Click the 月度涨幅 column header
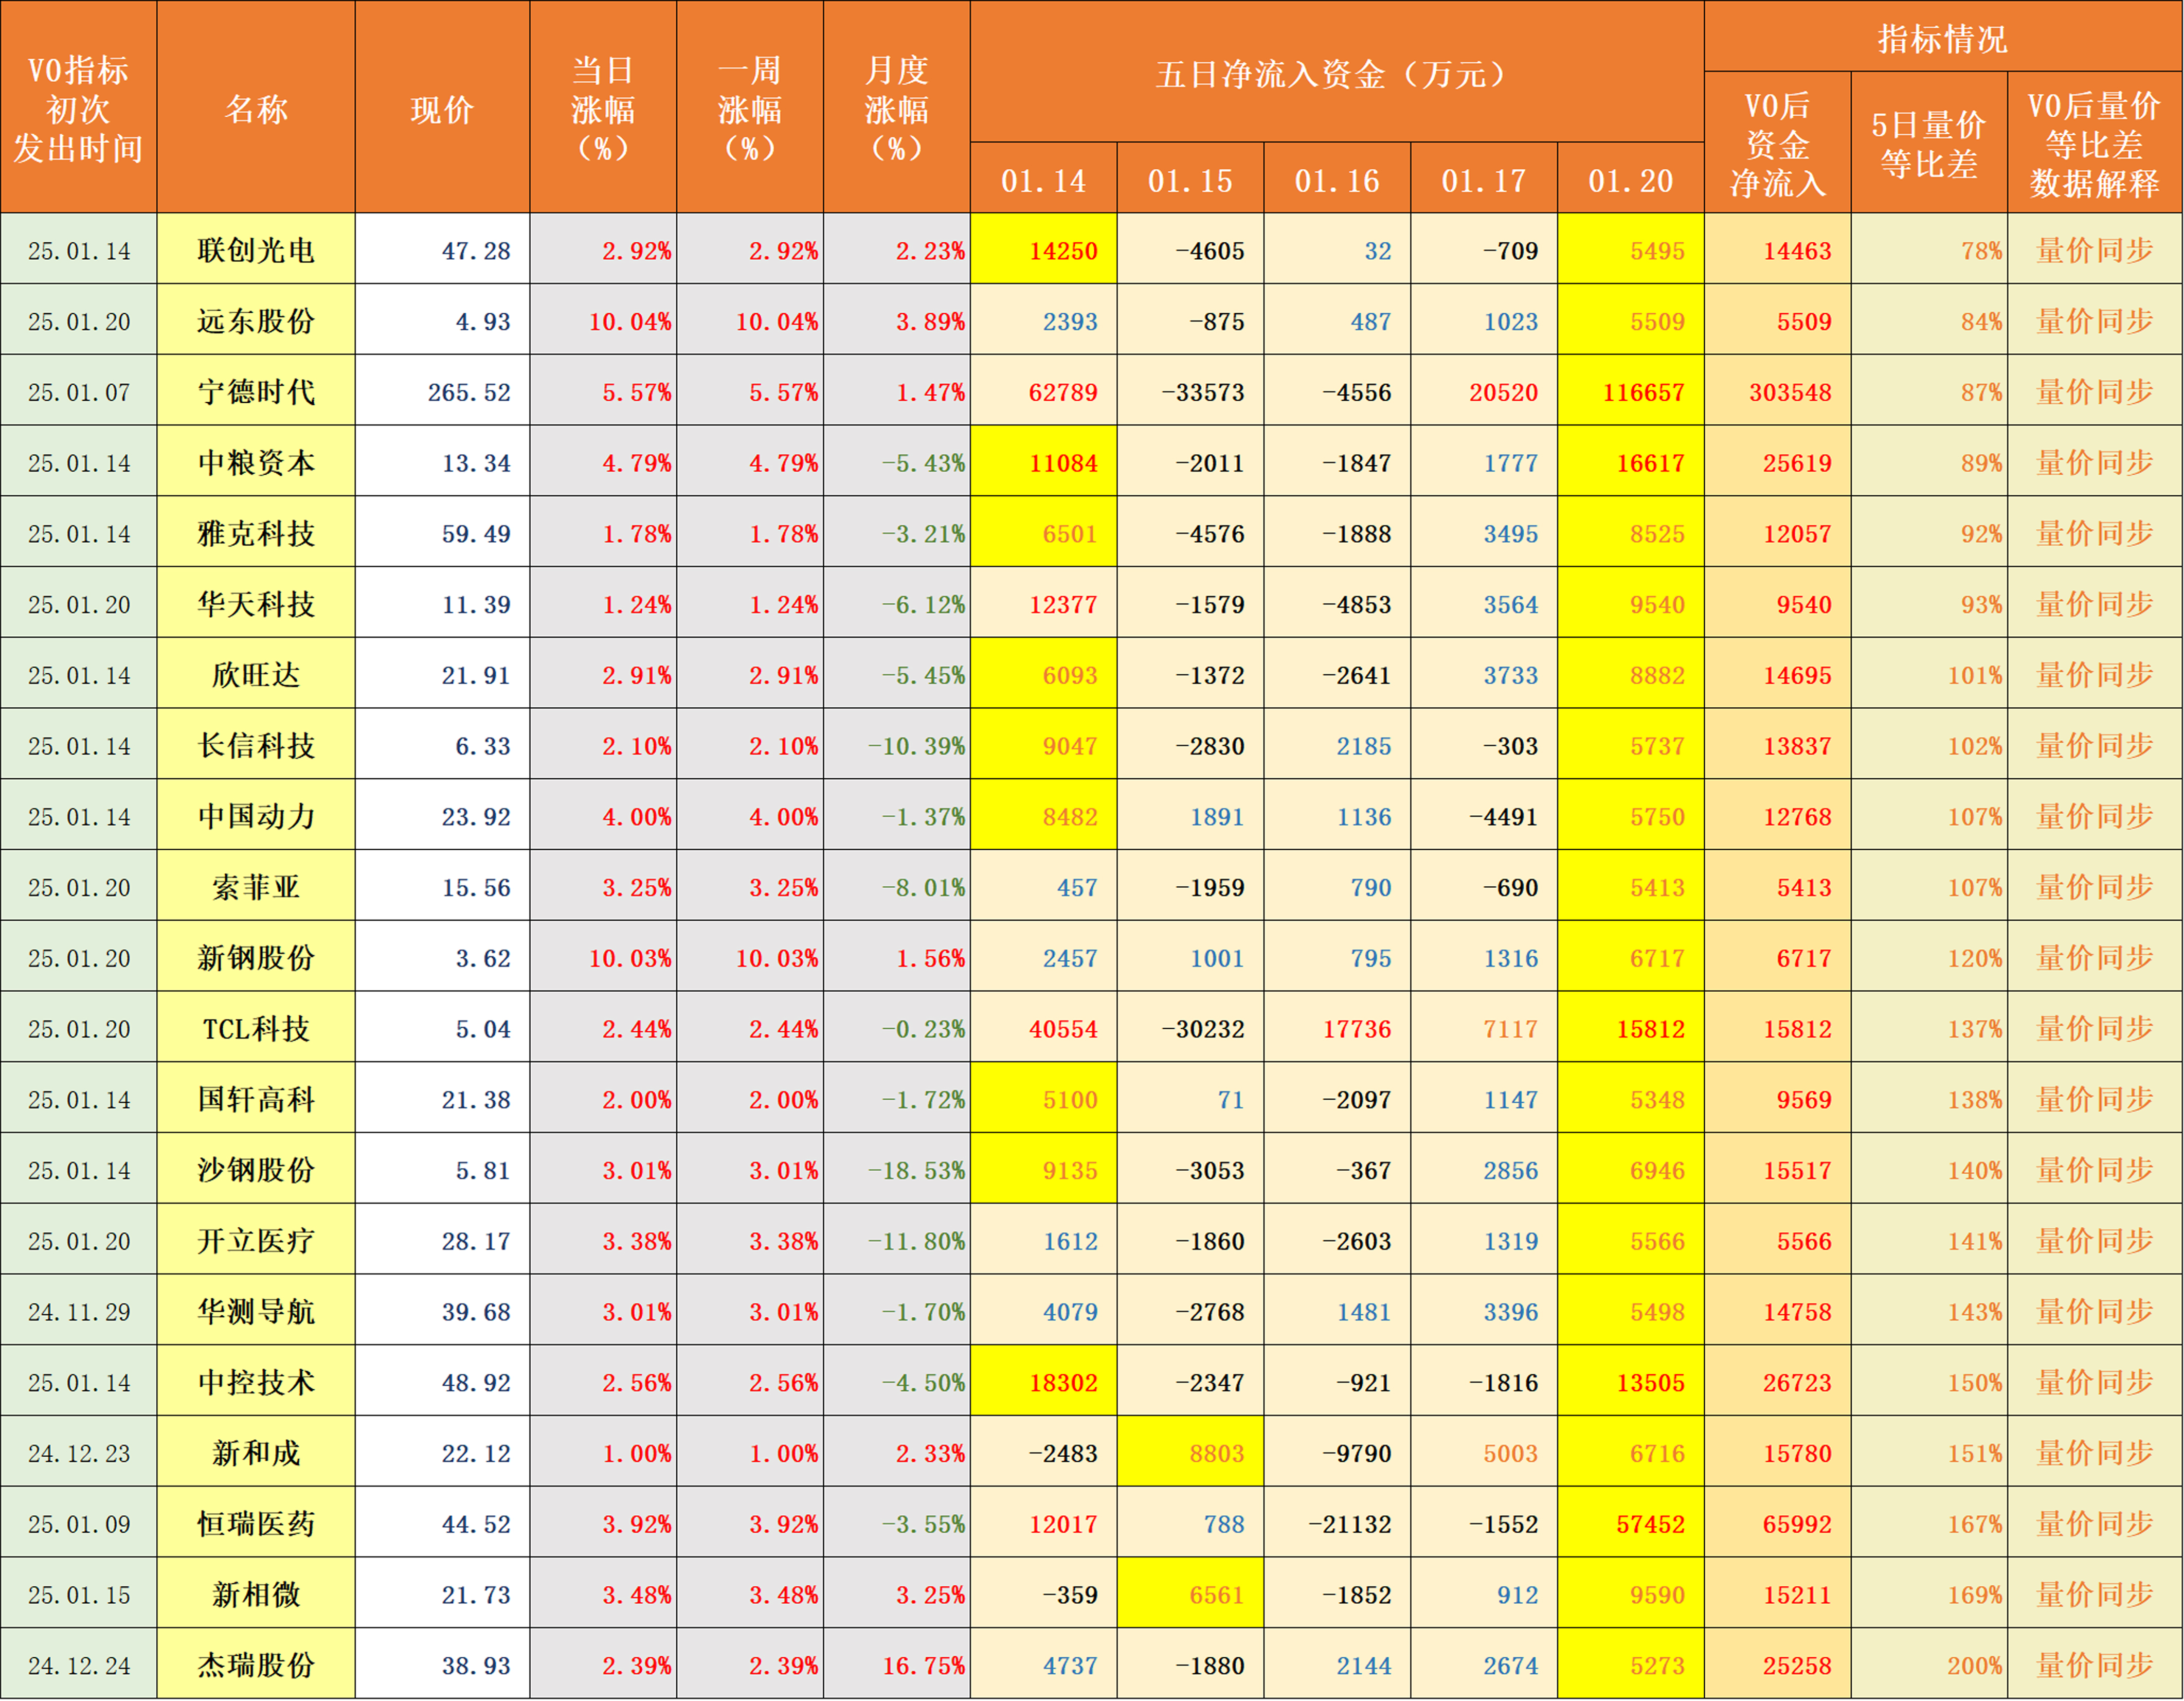The image size is (2184, 1701). point(896,108)
